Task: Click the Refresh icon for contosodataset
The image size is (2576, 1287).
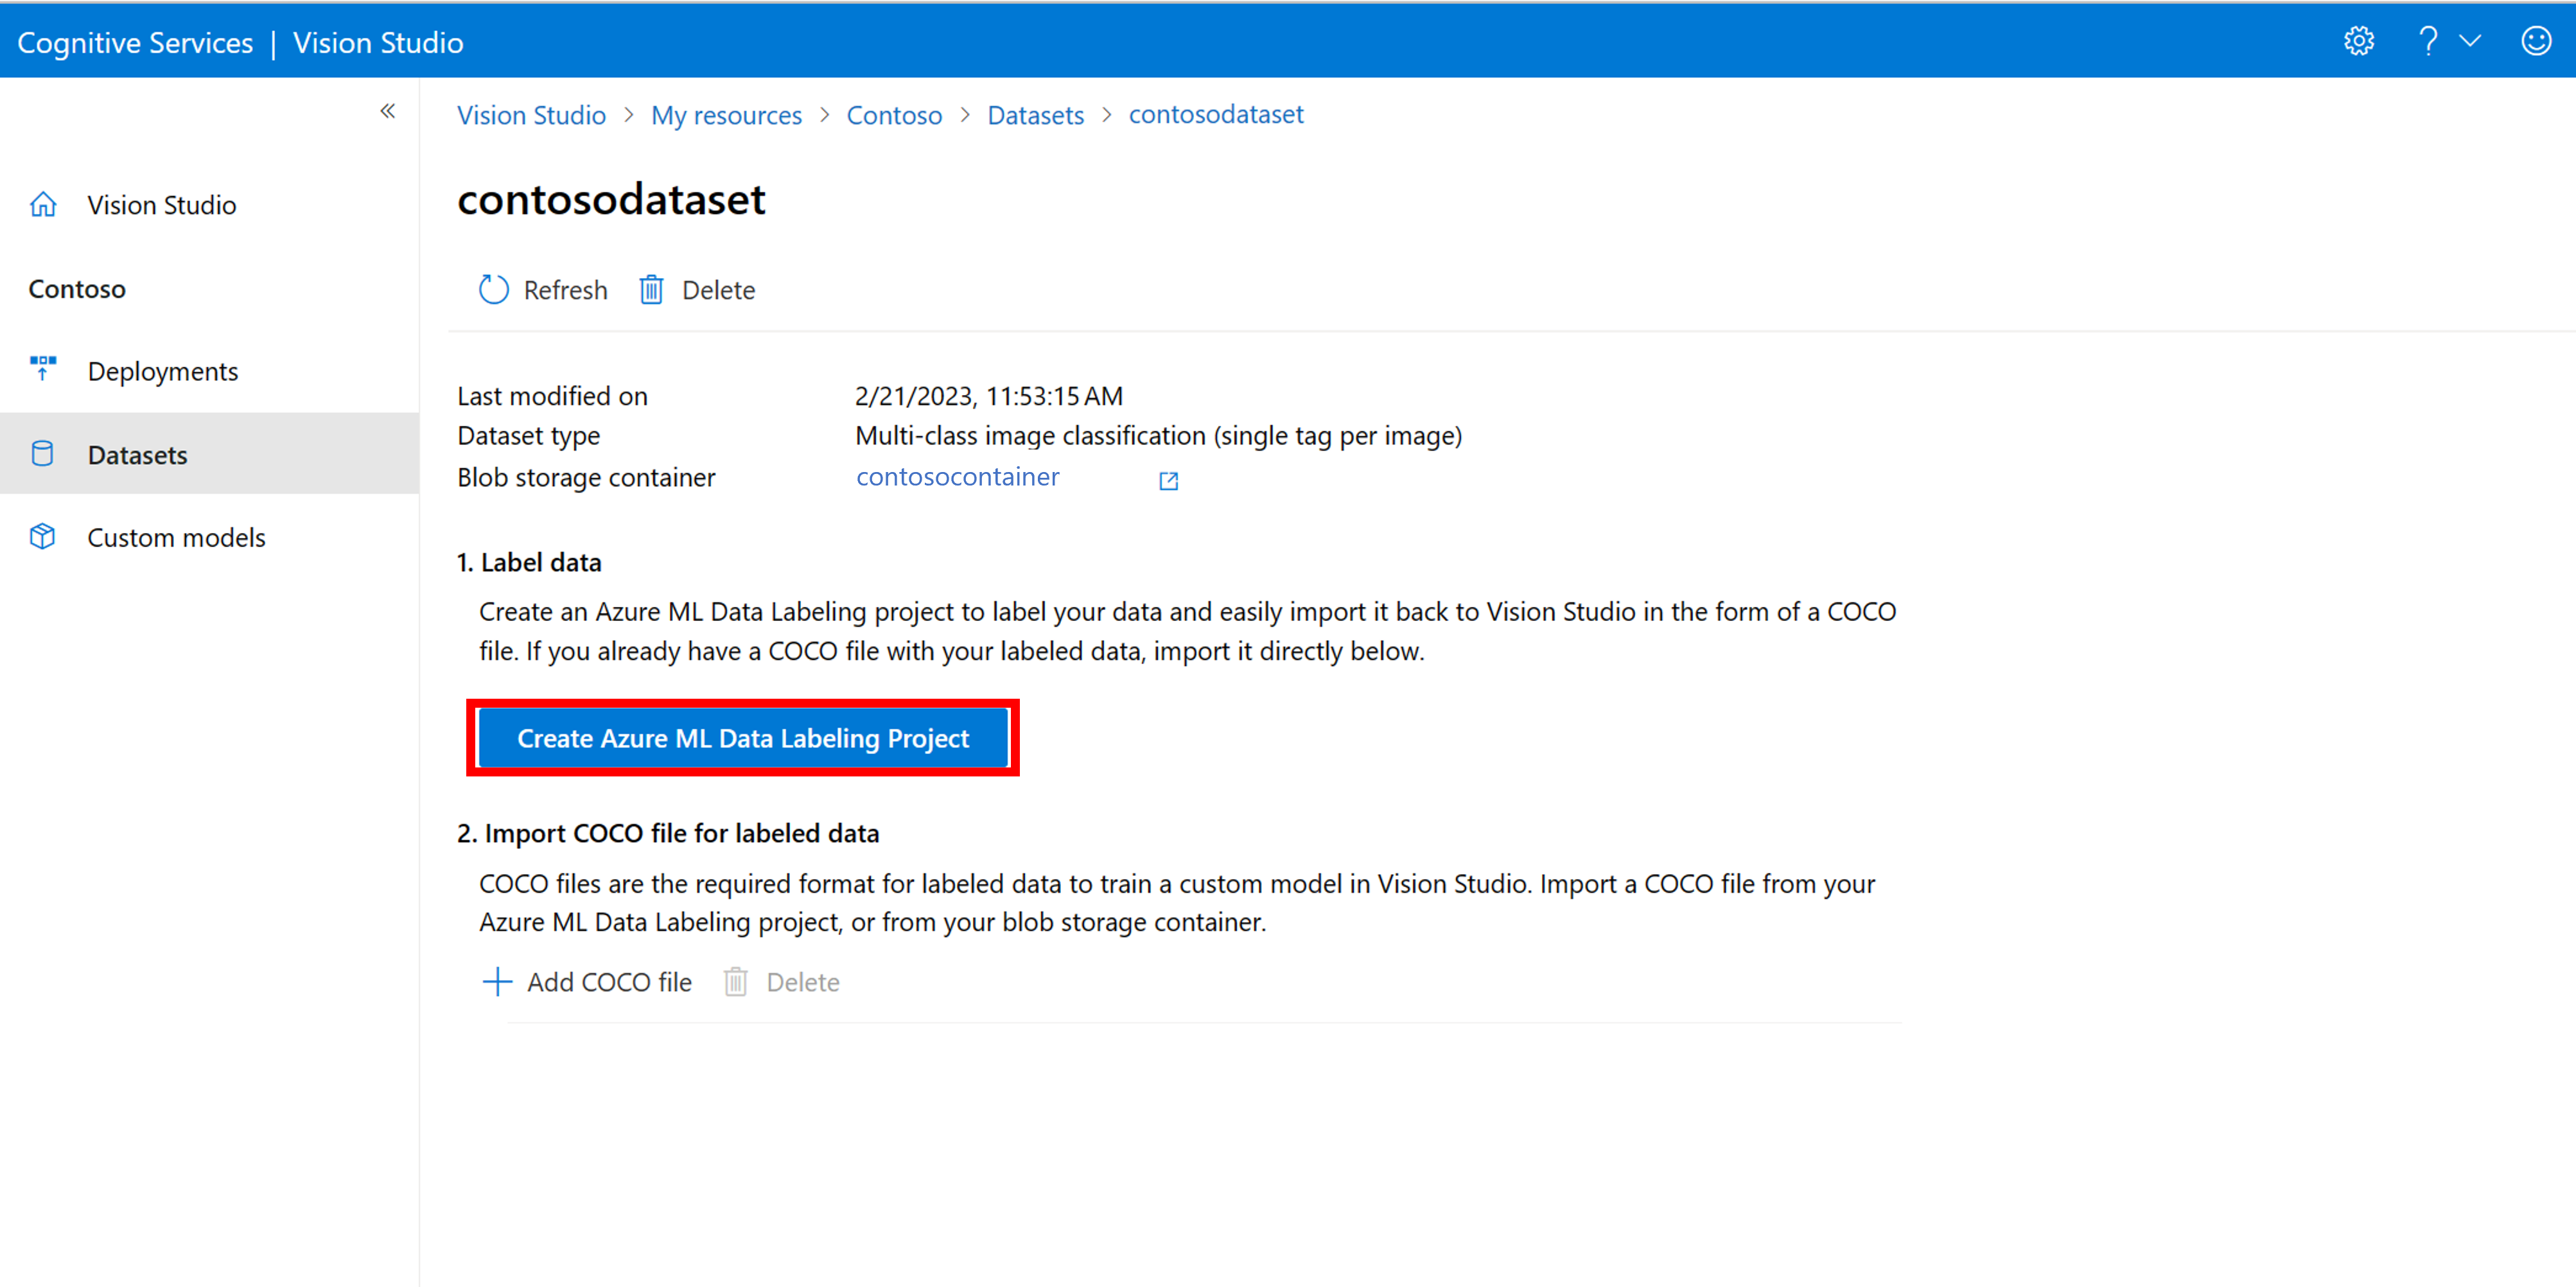Action: (x=491, y=289)
